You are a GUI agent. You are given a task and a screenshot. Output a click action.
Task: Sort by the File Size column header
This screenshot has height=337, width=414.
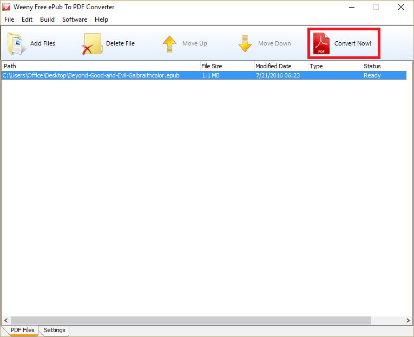(227, 66)
